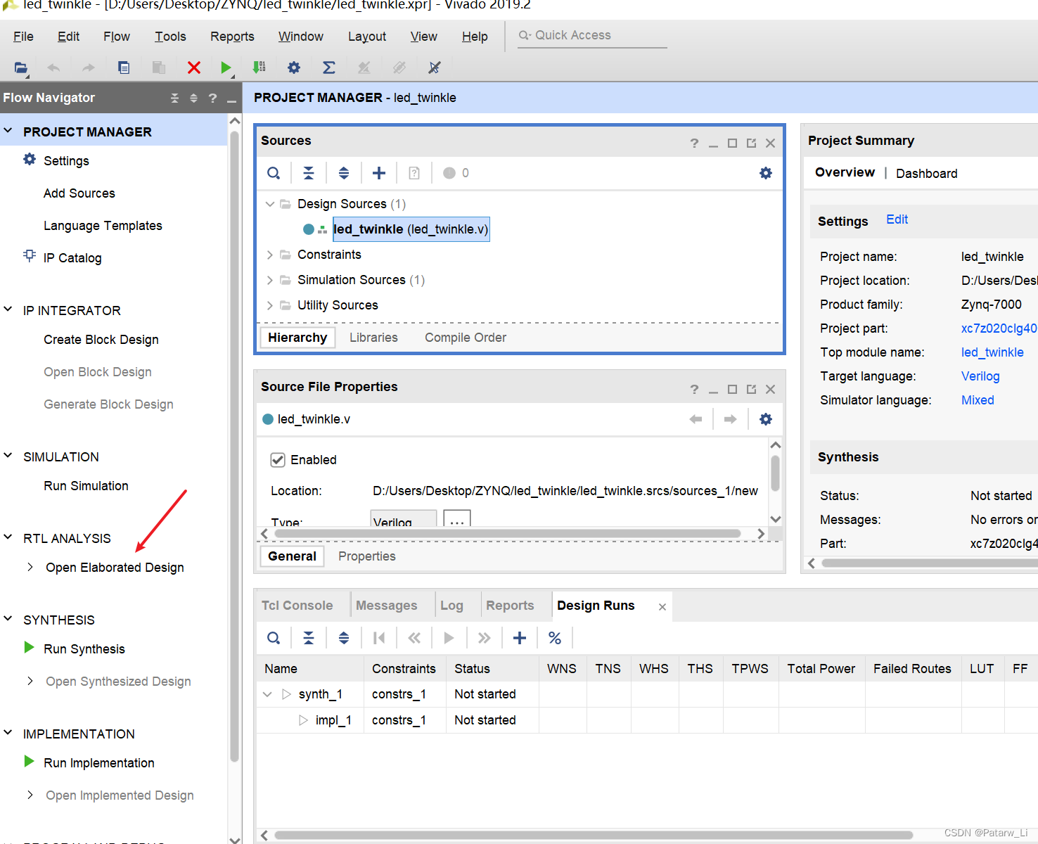
Task: Open Sources panel settings gear
Action: 766,173
